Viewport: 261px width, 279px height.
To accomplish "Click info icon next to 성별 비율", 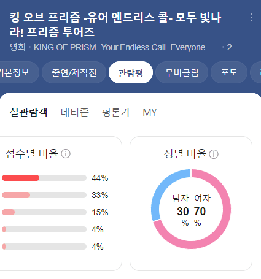I will pyautogui.click(x=214, y=154).
